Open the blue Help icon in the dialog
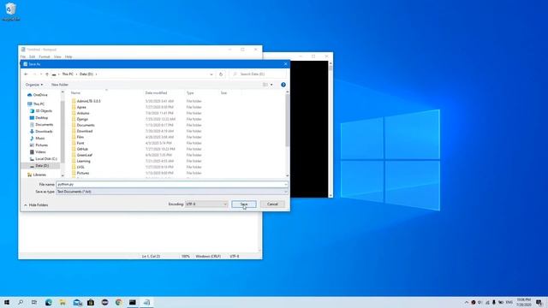Image resolution: width=548 pixels, height=308 pixels. click(x=283, y=85)
